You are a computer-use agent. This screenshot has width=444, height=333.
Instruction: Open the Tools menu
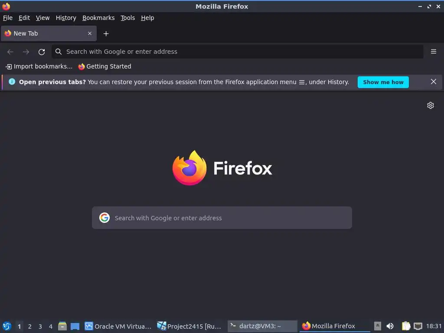[x=128, y=18]
